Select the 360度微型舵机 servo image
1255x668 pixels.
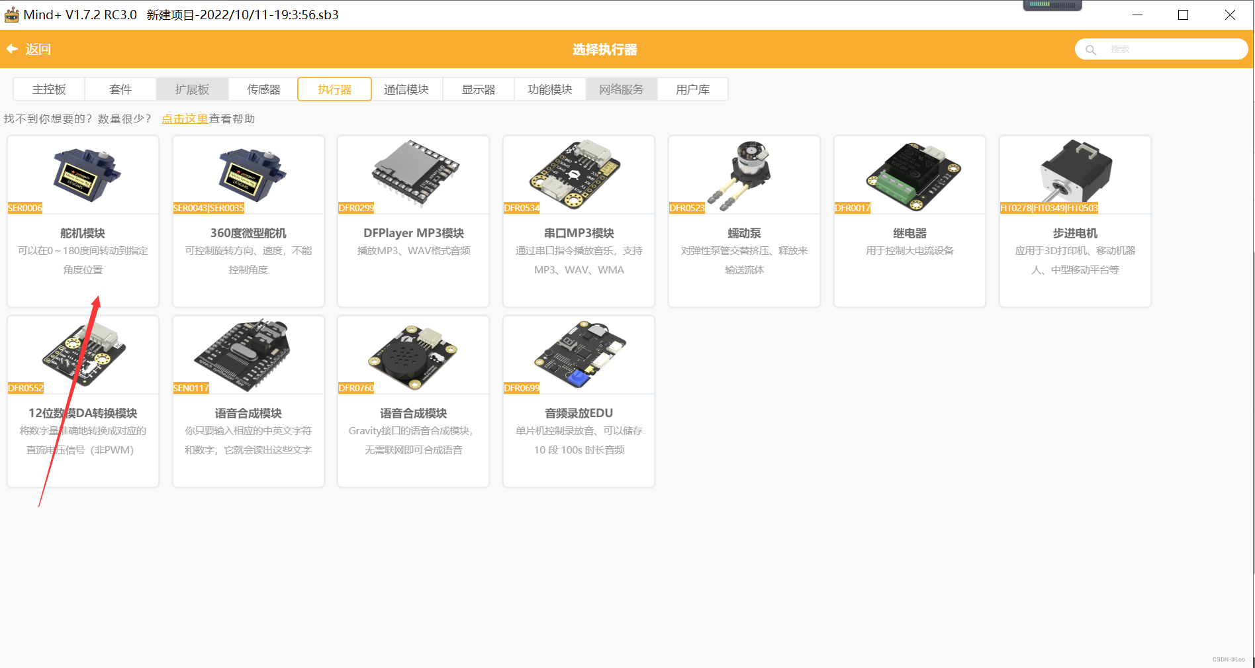pos(252,175)
